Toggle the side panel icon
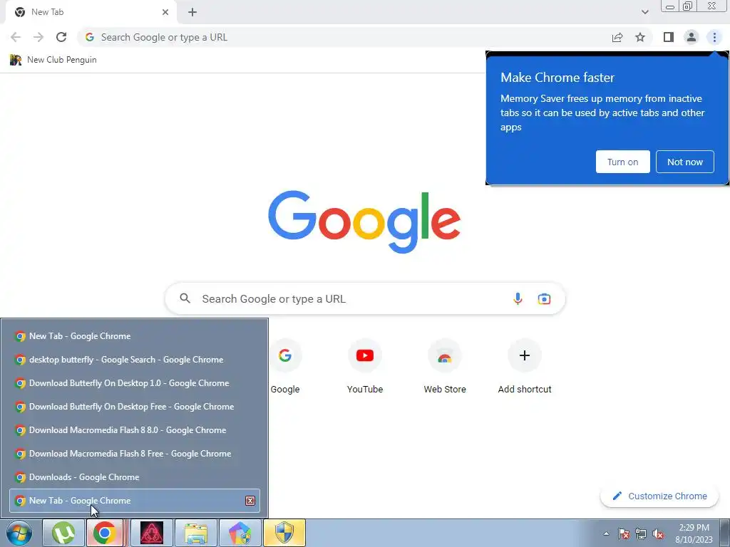Screen dimensions: 730x547 (x=669, y=37)
